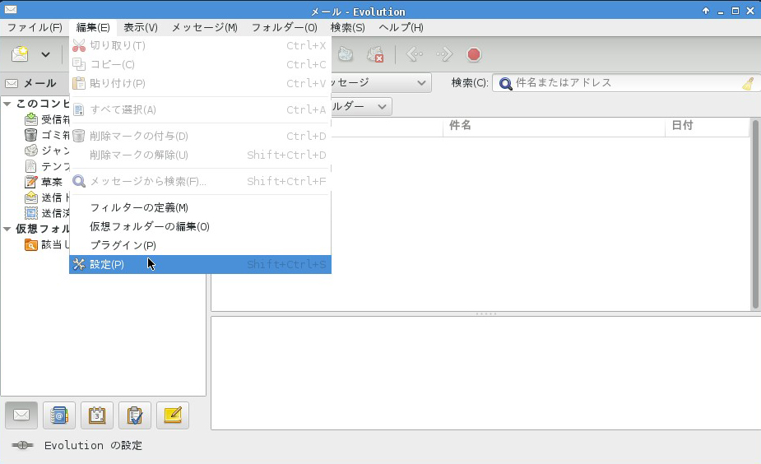Collapse the このコンピューター tree section
The width and height of the screenshot is (761, 464).
pyautogui.click(x=7, y=104)
